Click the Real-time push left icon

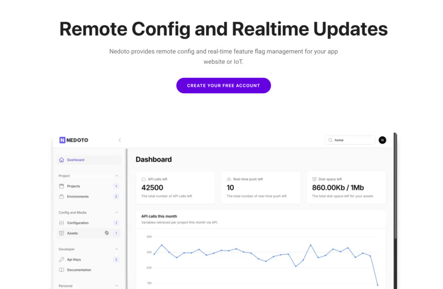[x=229, y=179]
